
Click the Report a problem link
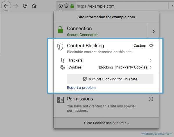click(81, 87)
